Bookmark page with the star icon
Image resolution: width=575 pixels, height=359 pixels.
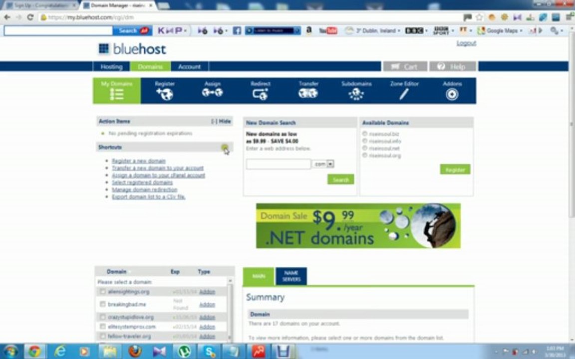coord(479,17)
